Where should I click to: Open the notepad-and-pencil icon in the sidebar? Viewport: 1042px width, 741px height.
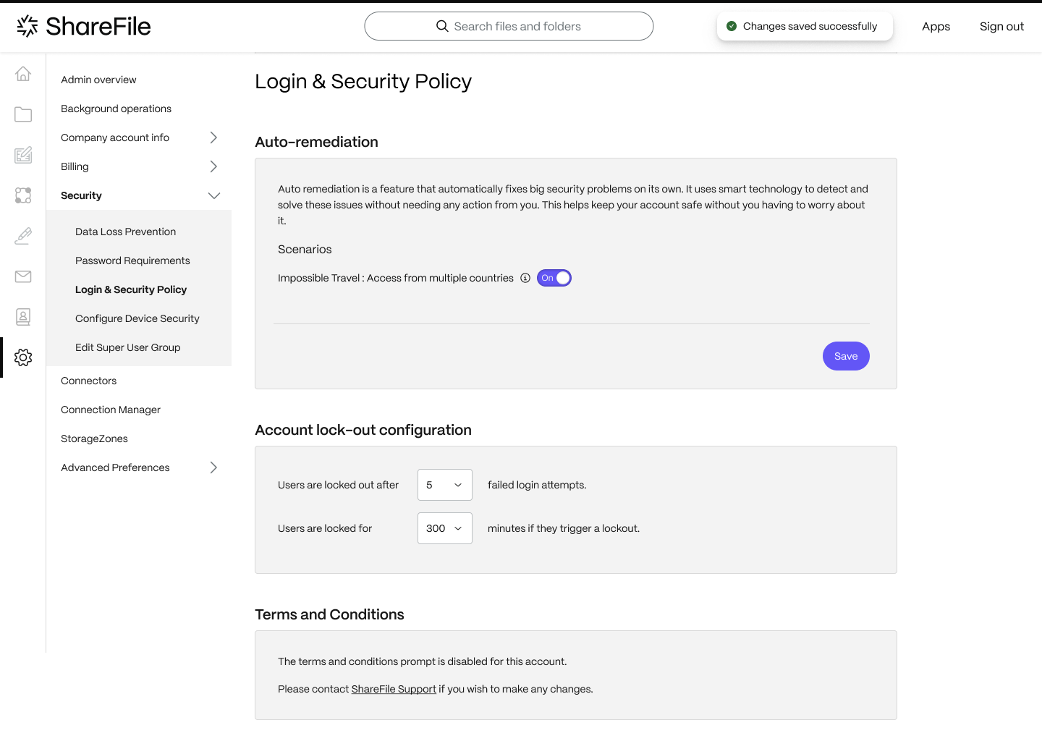23,155
